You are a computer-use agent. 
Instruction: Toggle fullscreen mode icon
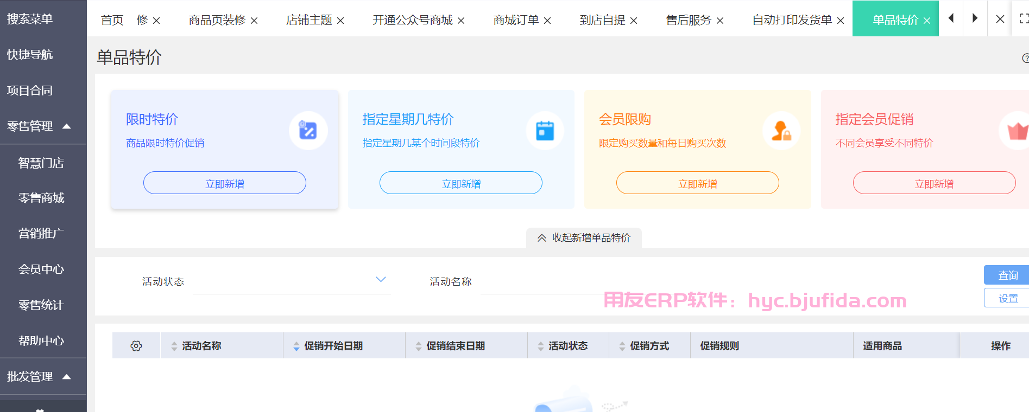tap(1024, 18)
